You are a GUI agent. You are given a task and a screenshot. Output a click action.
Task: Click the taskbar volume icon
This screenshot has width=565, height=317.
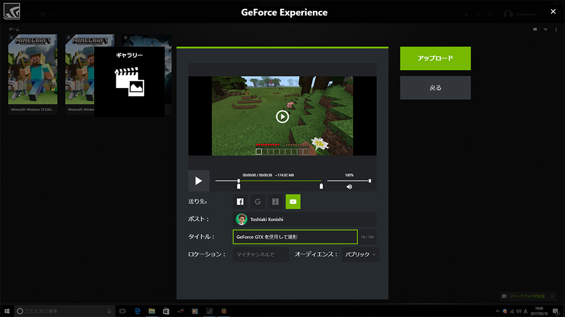coord(519,311)
